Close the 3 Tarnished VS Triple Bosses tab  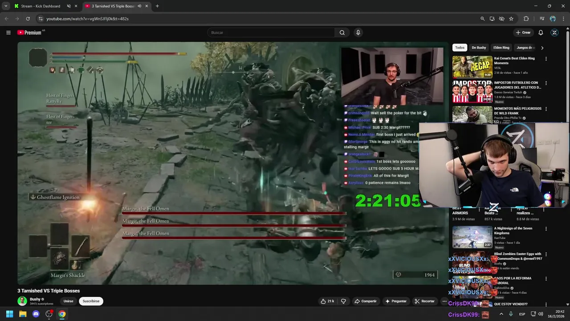coord(147,6)
